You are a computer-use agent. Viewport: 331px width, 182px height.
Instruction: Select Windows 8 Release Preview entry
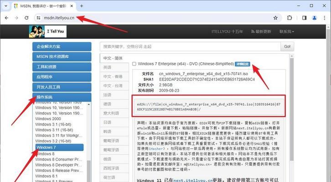click(x=59, y=171)
